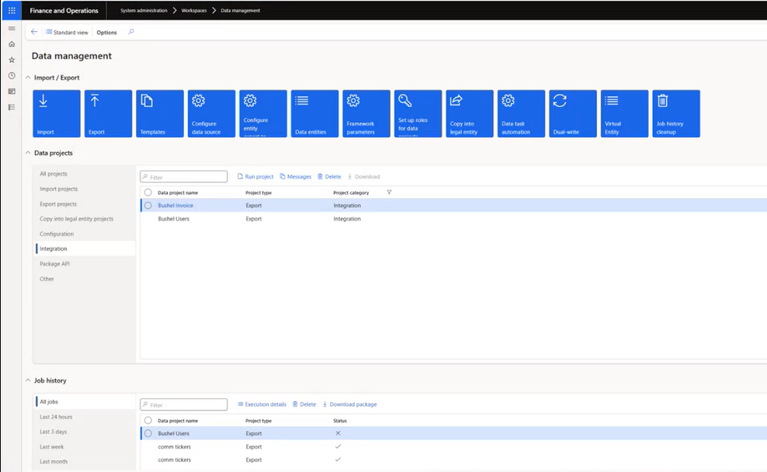Click the Download package button
767x472 pixels.
[x=349, y=404]
